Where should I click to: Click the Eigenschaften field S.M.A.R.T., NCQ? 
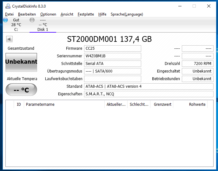(149, 94)
